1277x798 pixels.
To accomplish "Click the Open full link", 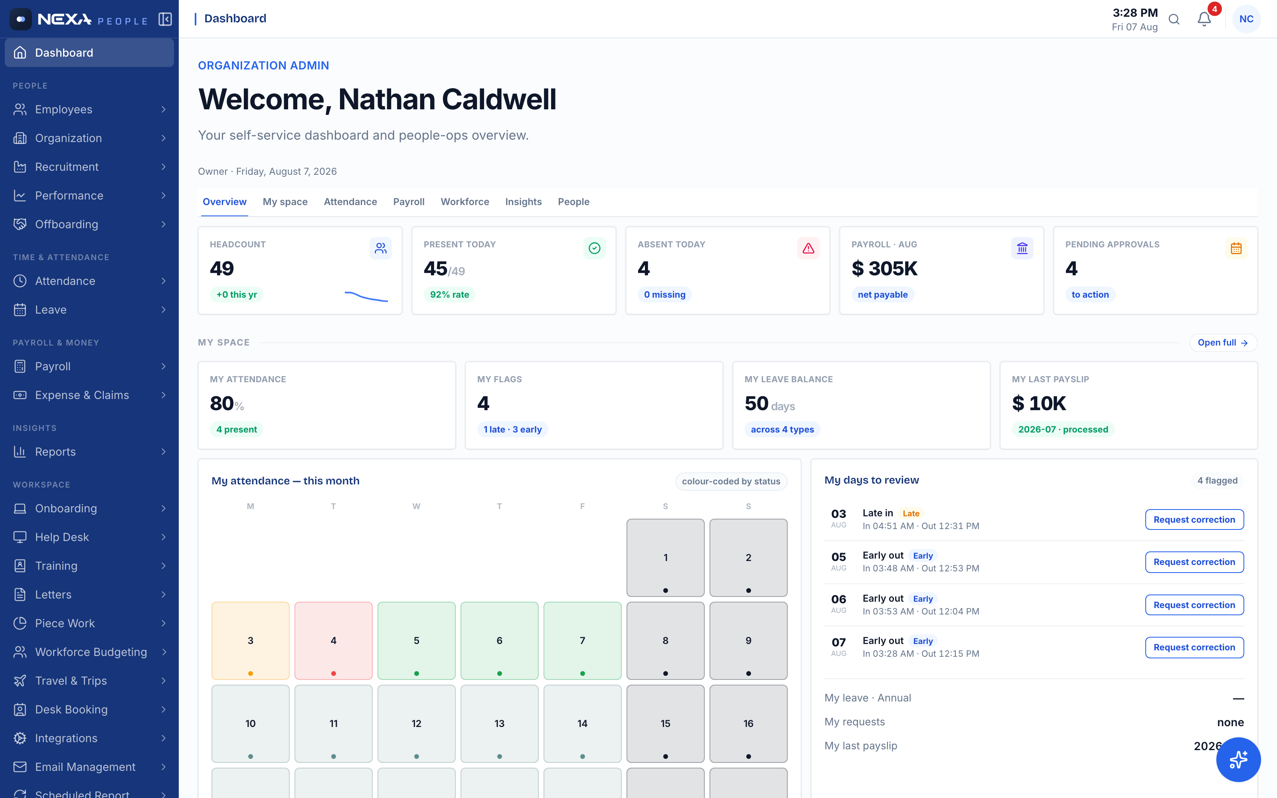I will click(x=1223, y=342).
